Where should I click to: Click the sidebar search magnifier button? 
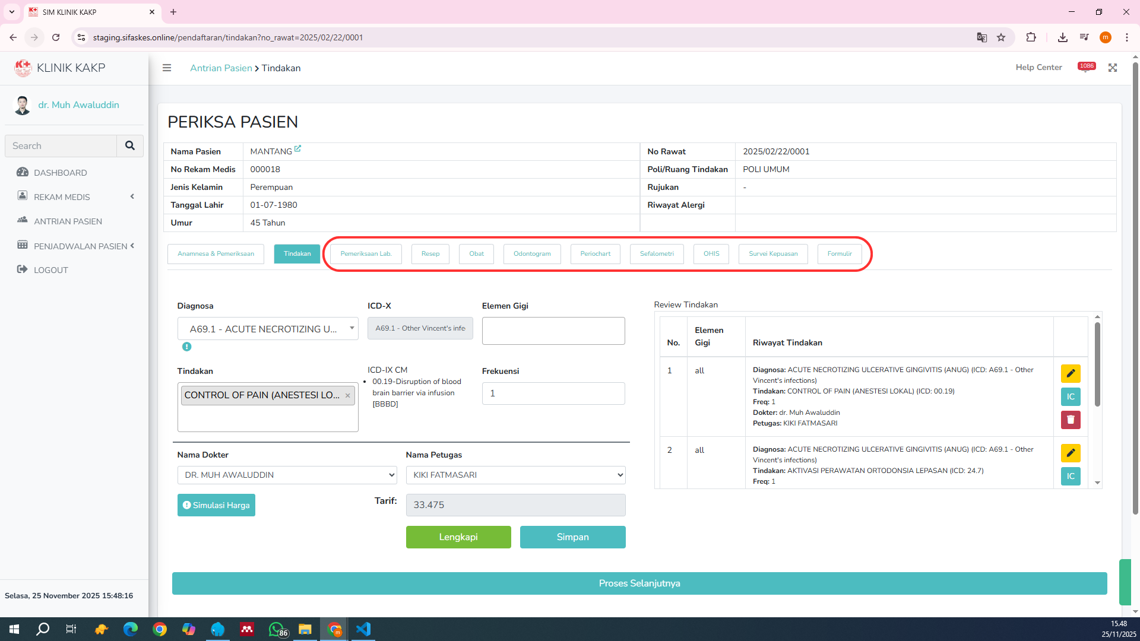click(x=129, y=145)
